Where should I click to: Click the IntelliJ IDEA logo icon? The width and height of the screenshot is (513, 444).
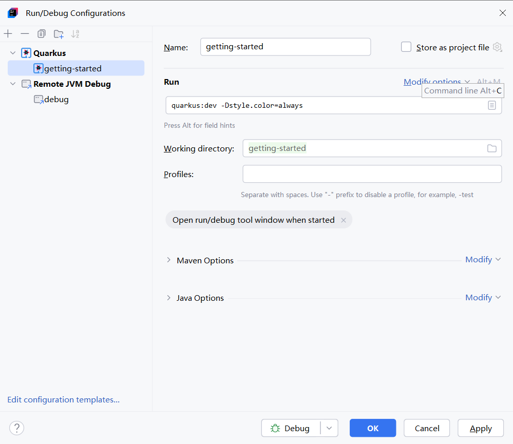(13, 13)
